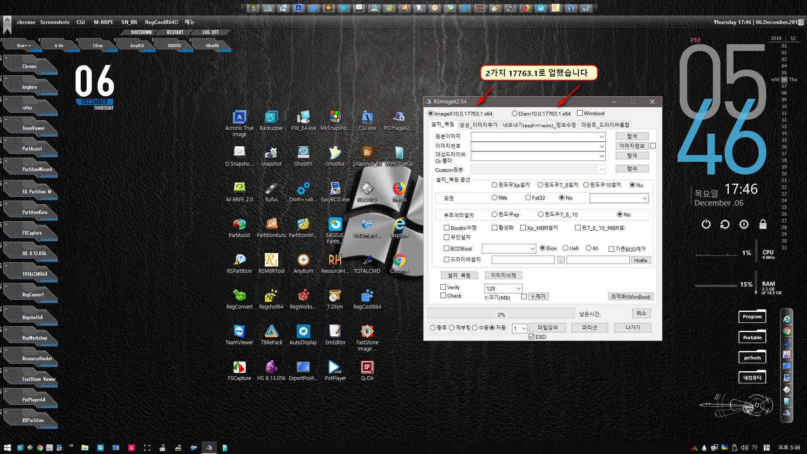Click the driver install path field
807x454 pixels.
click(x=523, y=260)
